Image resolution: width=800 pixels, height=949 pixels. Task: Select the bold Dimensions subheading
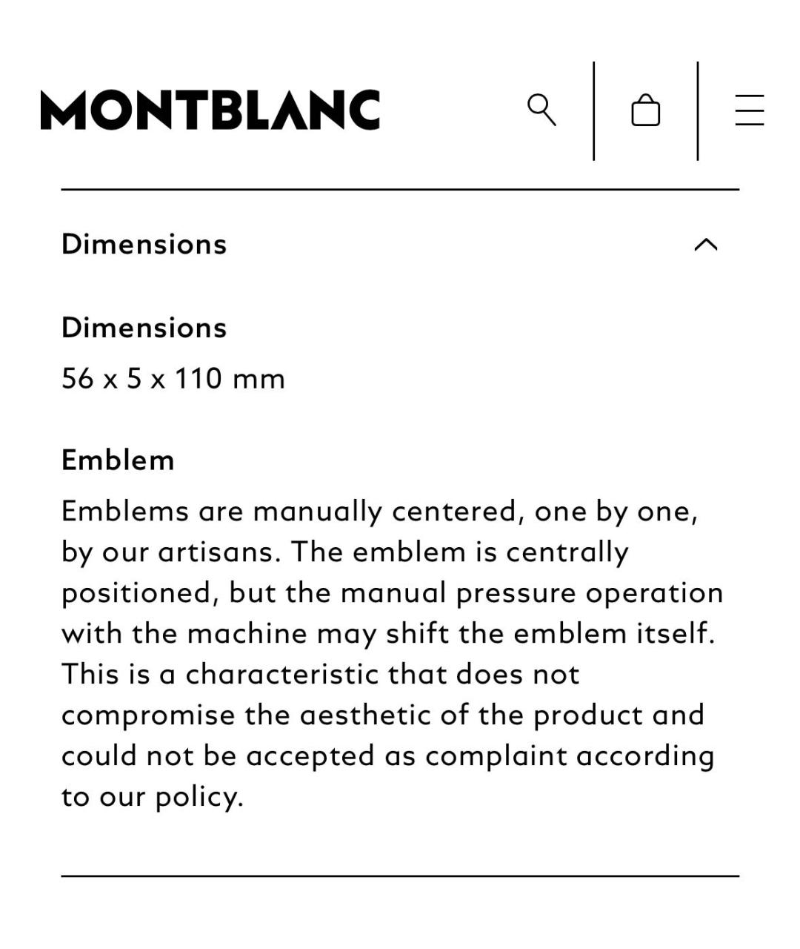pyautogui.click(x=144, y=328)
